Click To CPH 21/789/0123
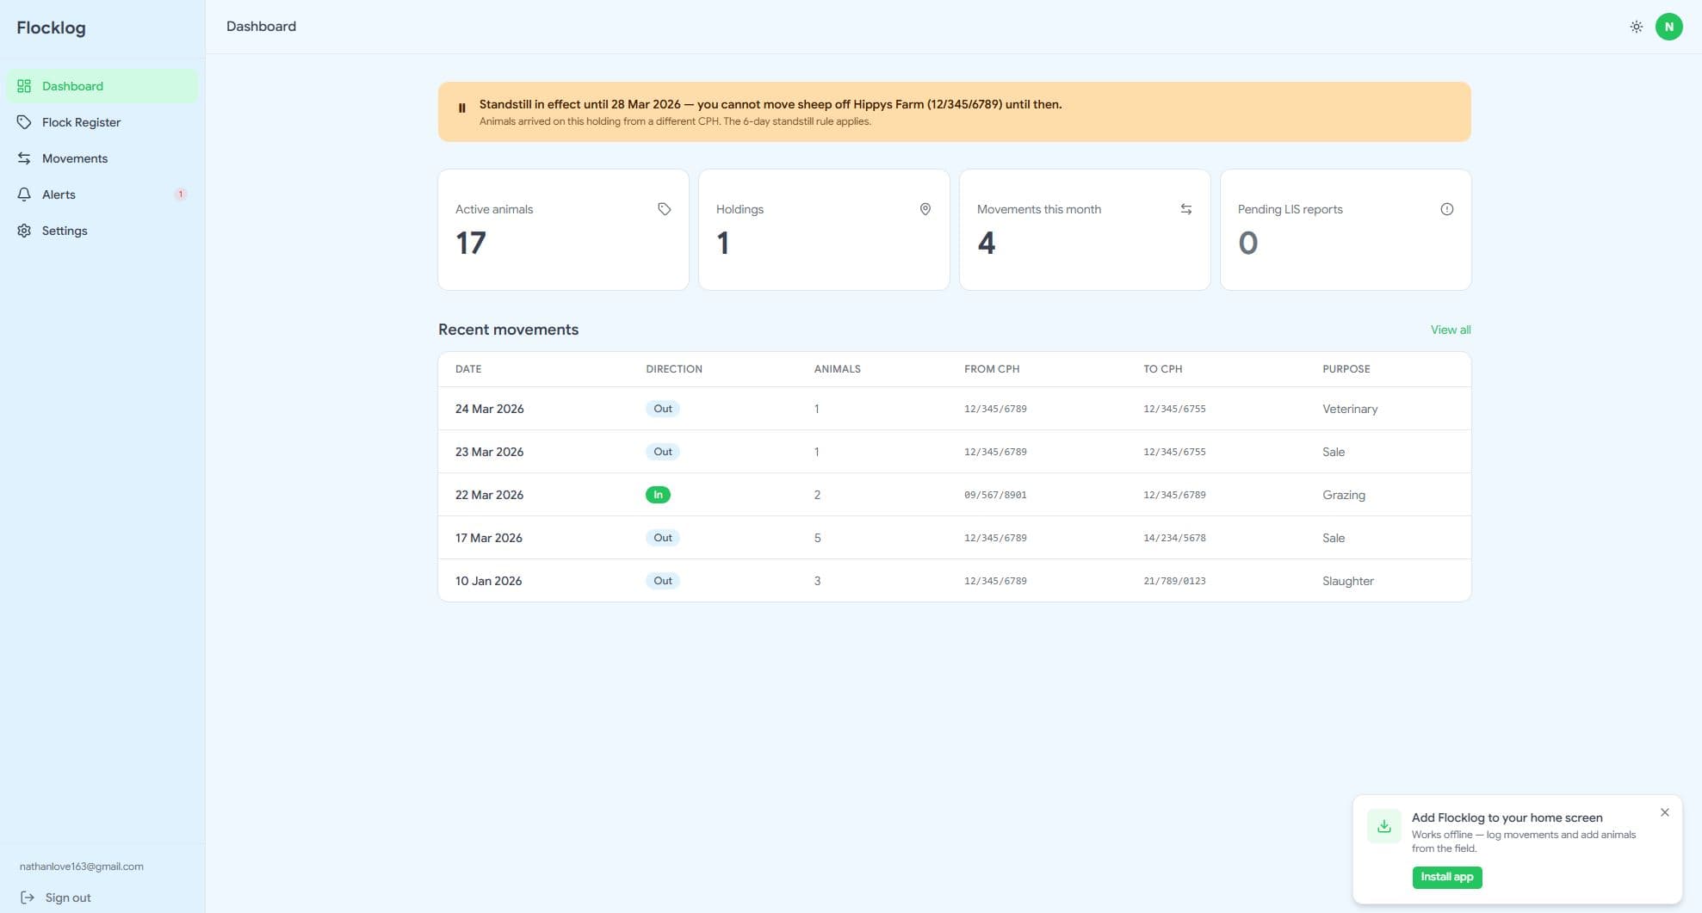1702x913 pixels. [1174, 581]
